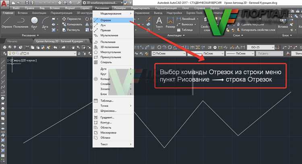Switch to the Аннотации ribbon tab

[x=39, y=13]
